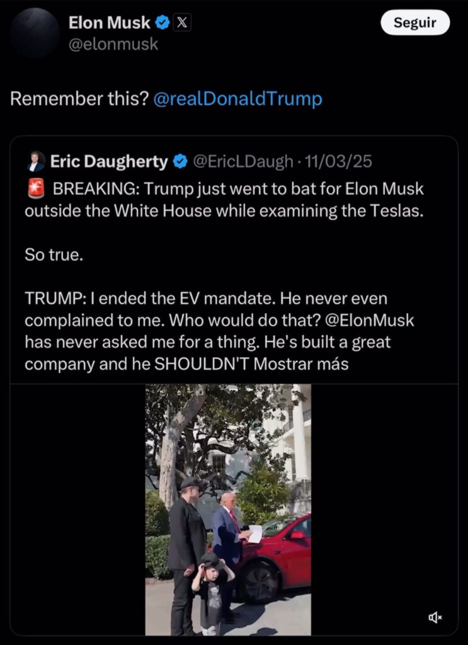Click the Eric Daugherty display name

click(x=109, y=161)
